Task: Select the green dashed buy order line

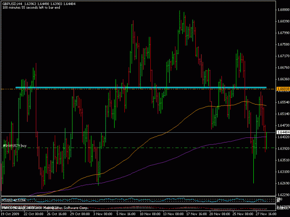Action: coord(138,148)
